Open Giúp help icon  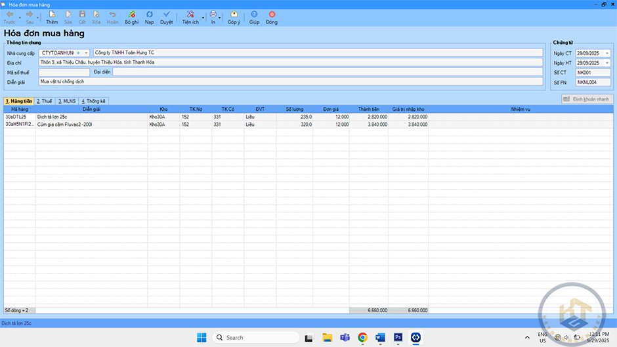click(x=254, y=14)
